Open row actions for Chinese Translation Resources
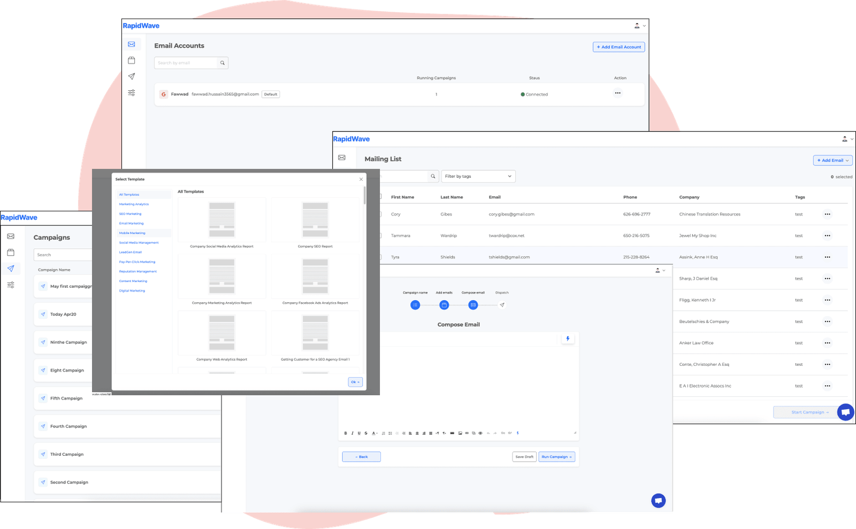This screenshot has height=529, width=856. coord(828,214)
